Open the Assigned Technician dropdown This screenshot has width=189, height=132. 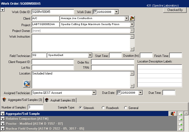[94, 93]
